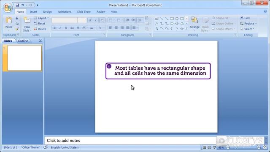Open the Layout dropdown

(x=41, y=18)
